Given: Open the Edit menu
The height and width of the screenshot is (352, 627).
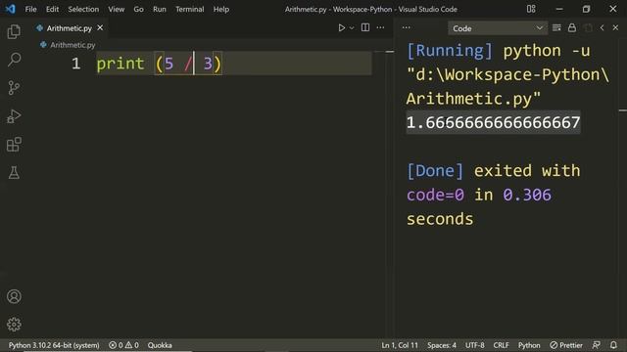Looking at the screenshot, I should 52,9.
